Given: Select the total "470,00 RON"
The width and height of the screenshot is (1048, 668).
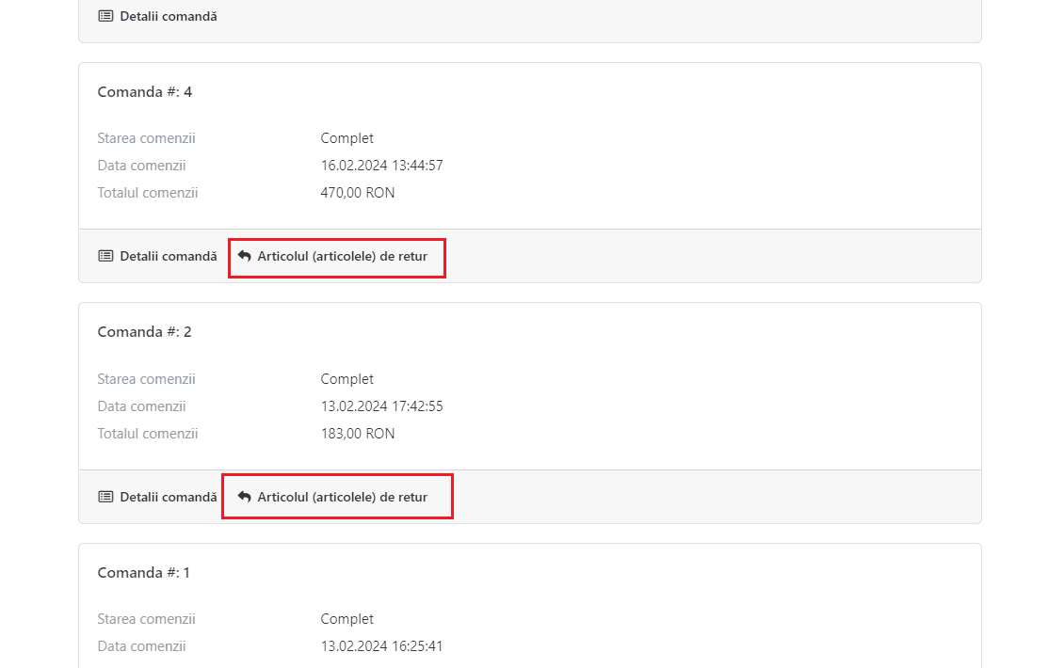Looking at the screenshot, I should [x=358, y=193].
